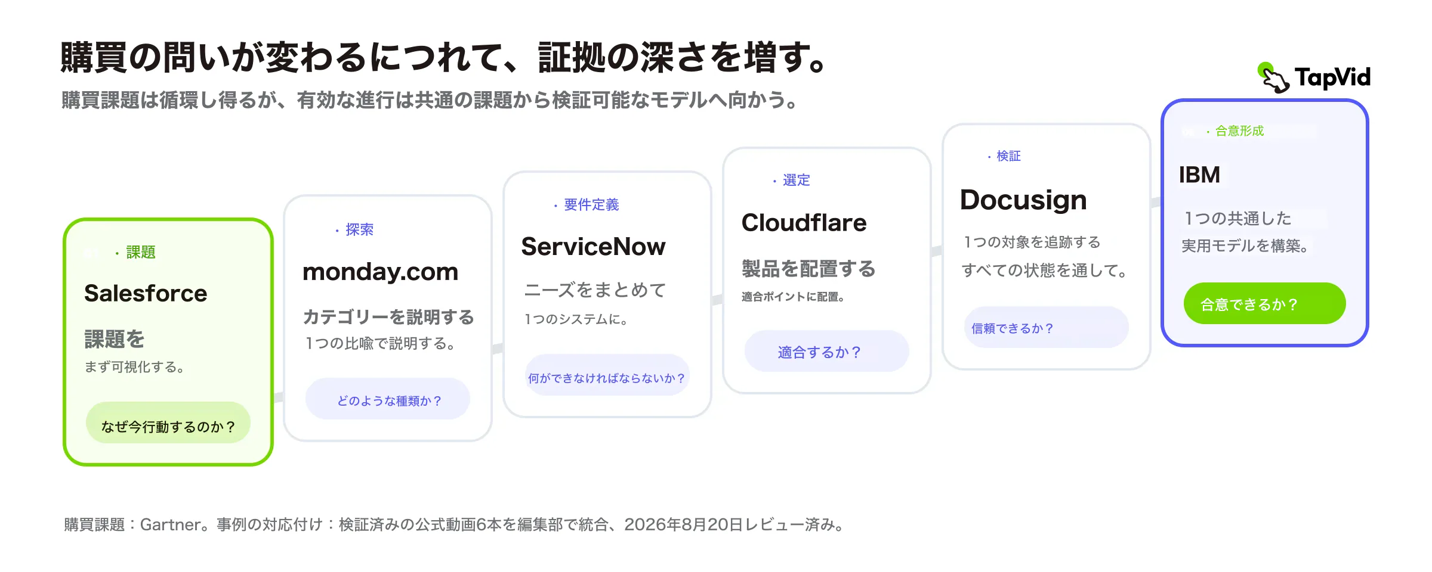Click the 'まず可視化する。' text

tap(135, 367)
